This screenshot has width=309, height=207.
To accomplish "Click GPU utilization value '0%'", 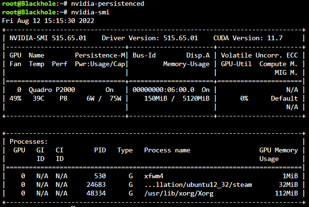I will 244,98.
